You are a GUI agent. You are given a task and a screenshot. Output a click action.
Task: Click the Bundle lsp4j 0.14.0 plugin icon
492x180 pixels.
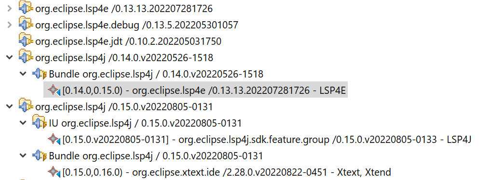click(40, 74)
